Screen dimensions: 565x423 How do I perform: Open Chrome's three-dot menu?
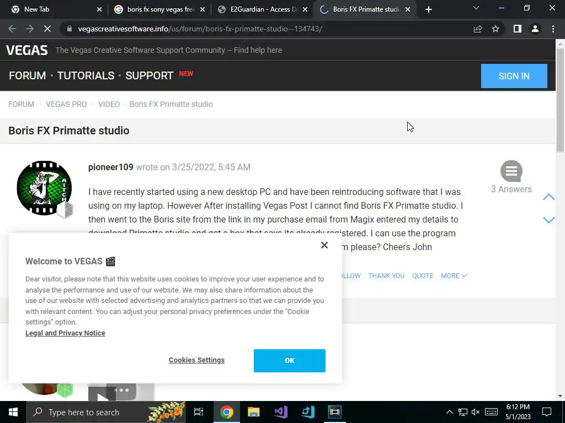coord(553,29)
